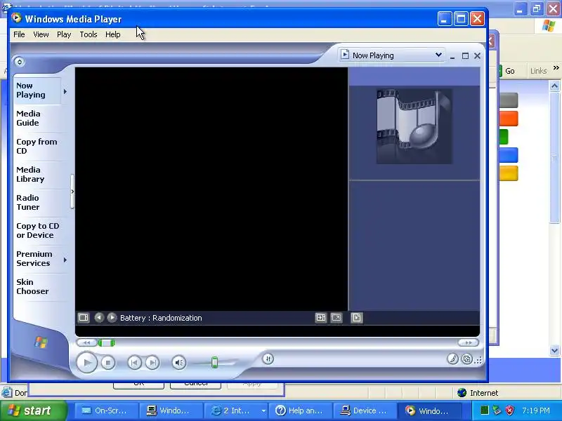Image resolution: width=562 pixels, height=421 pixels.
Task: Click the album art thumbnail
Action: (414, 126)
